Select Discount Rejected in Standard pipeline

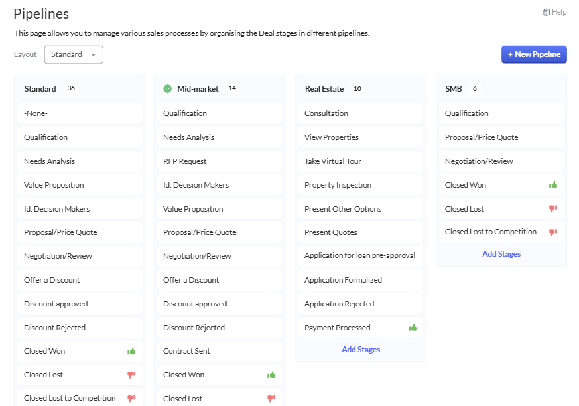pyautogui.click(x=80, y=328)
